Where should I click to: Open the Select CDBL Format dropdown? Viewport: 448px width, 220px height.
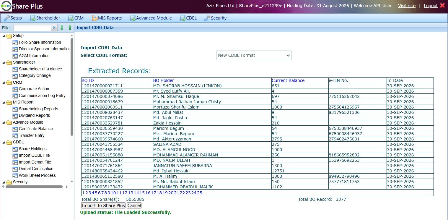(254, 55)
